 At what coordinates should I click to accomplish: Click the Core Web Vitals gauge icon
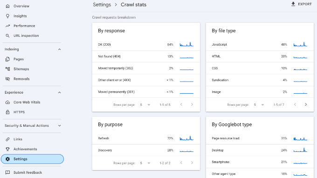(x=7, y=102)
